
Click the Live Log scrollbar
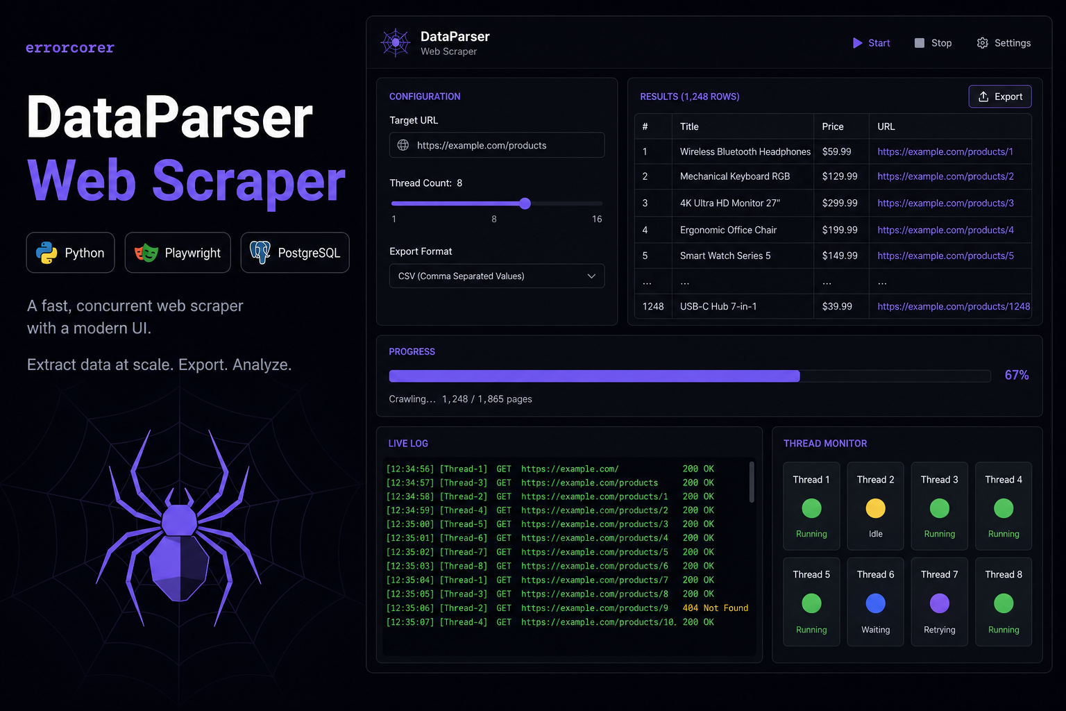(x=752, y=482)
